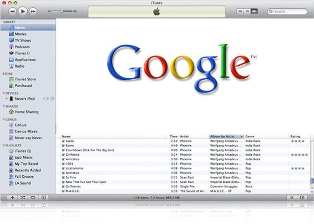Select iTunes U in the sidebar
The width and height of the screenshot is (314, 224).
click(x=28, y=53)
